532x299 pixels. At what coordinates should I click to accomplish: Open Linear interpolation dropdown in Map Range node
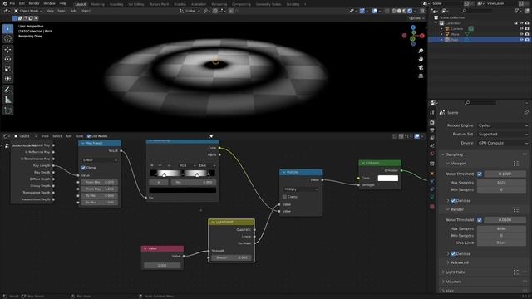(100, 160)
